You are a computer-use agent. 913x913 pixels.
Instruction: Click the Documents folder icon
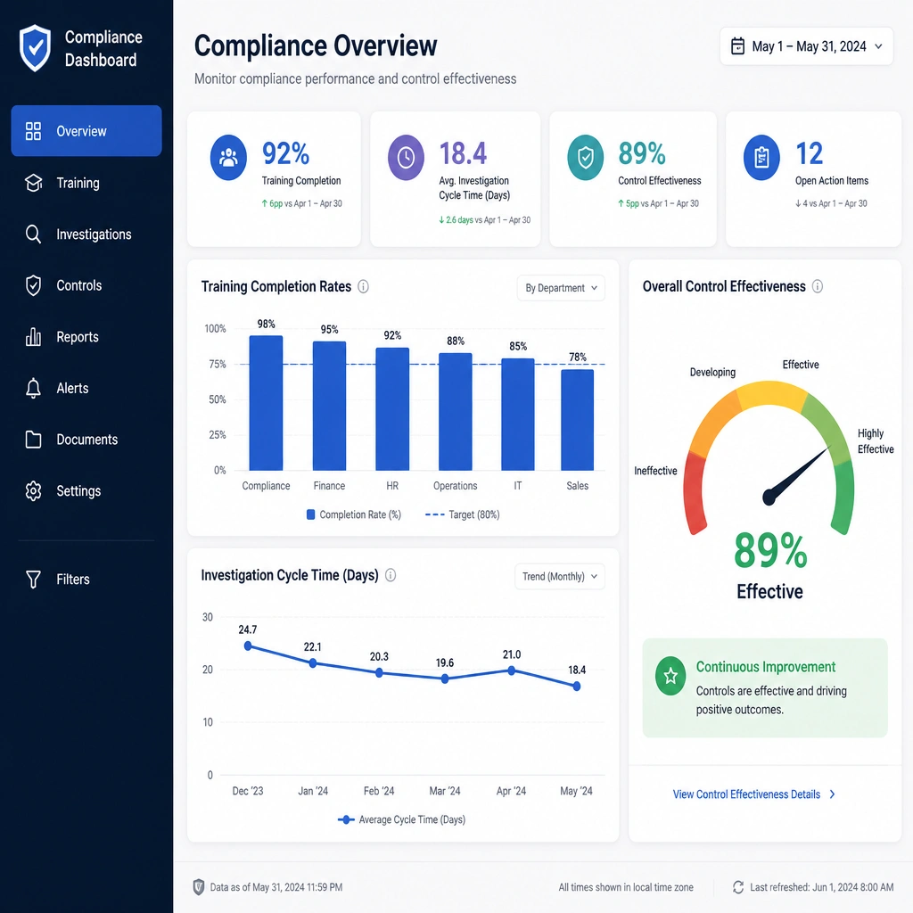[33, 439]
